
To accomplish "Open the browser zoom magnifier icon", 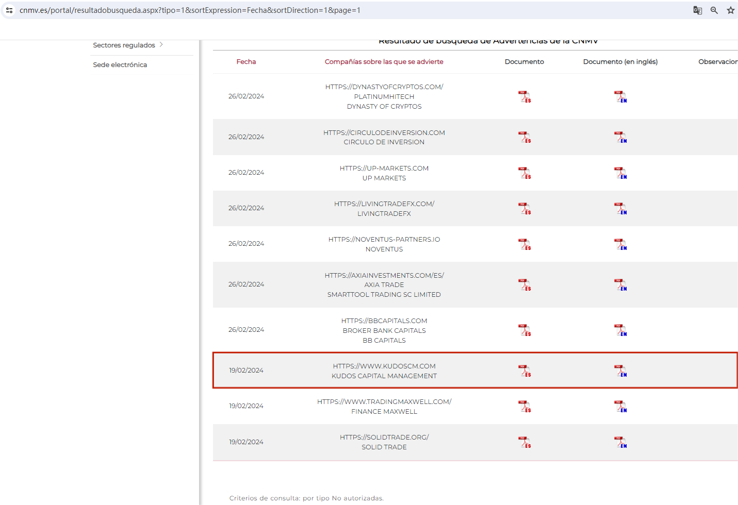I will [714, 10].
